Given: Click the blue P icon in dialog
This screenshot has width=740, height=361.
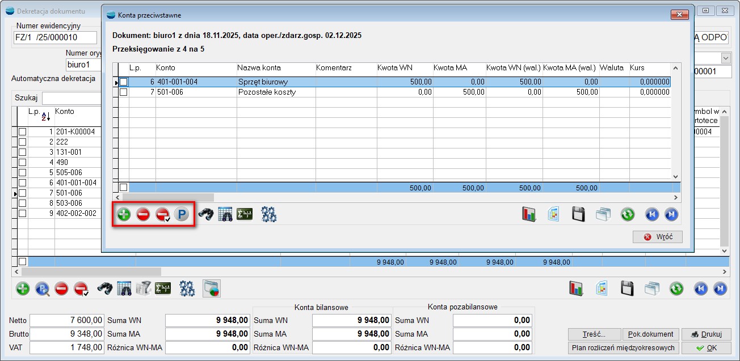Looking at the screenshot, I should [181, 214].
